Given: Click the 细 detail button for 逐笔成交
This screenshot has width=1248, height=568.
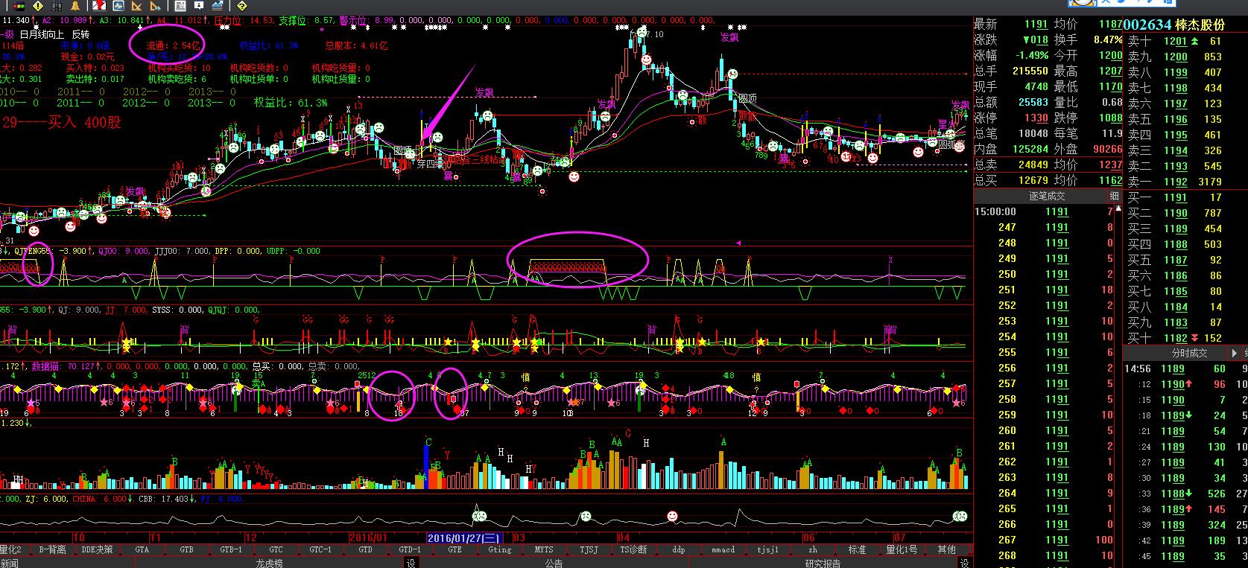Looking at the screenshot, I should coord(1115,197).
